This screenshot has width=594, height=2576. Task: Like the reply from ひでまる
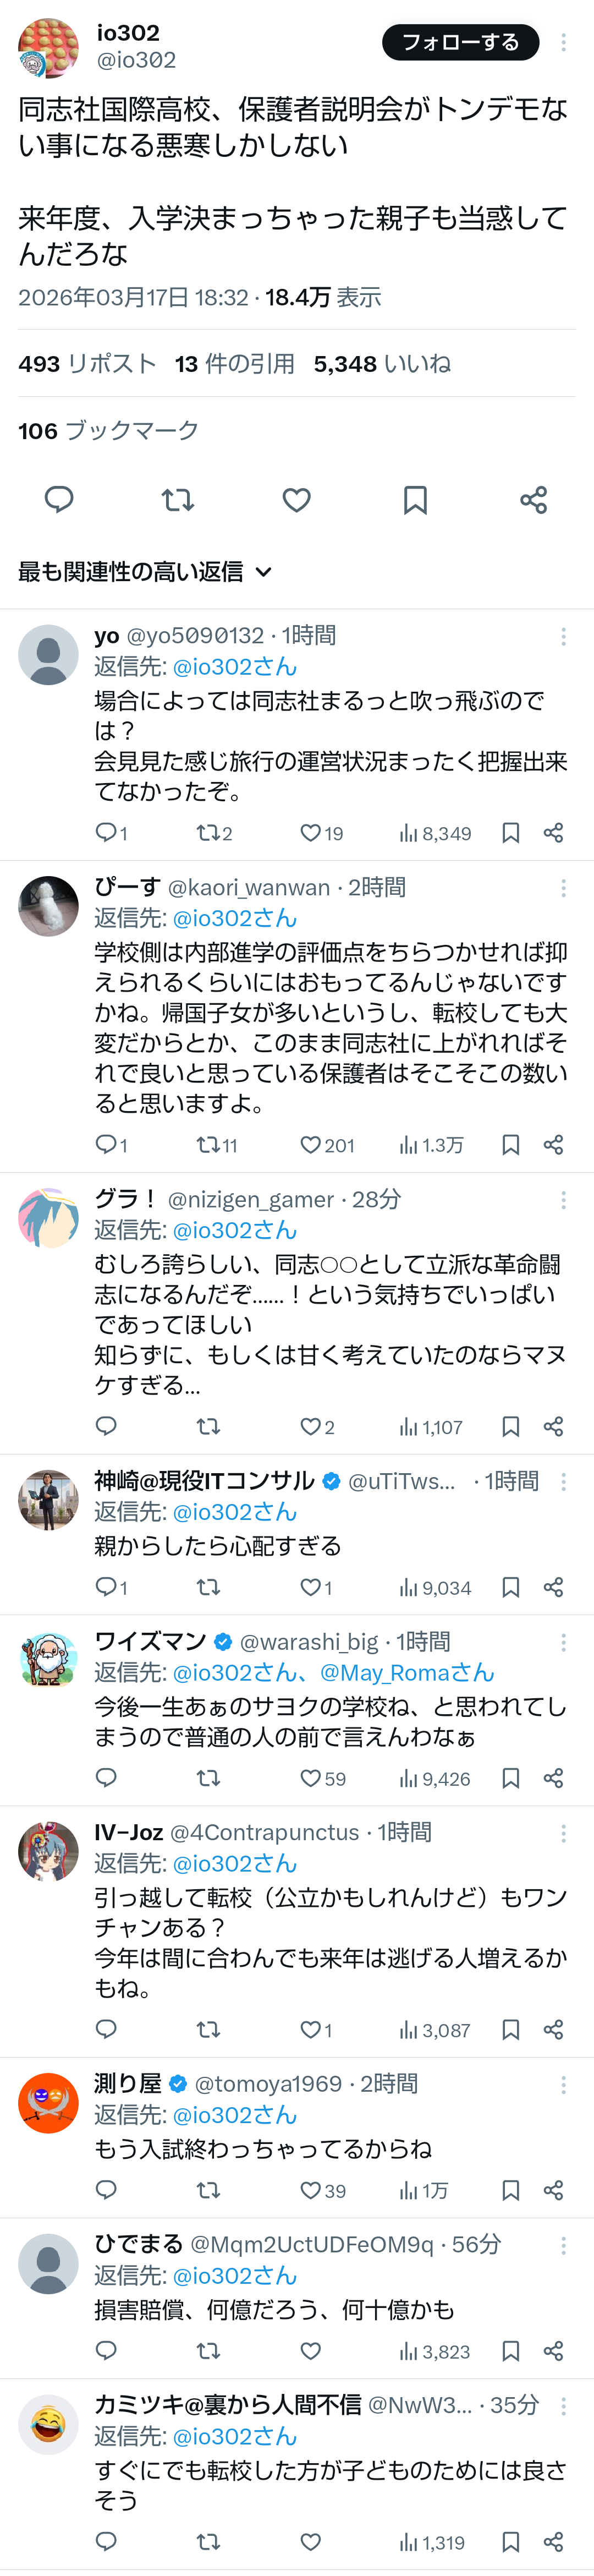311,2351
